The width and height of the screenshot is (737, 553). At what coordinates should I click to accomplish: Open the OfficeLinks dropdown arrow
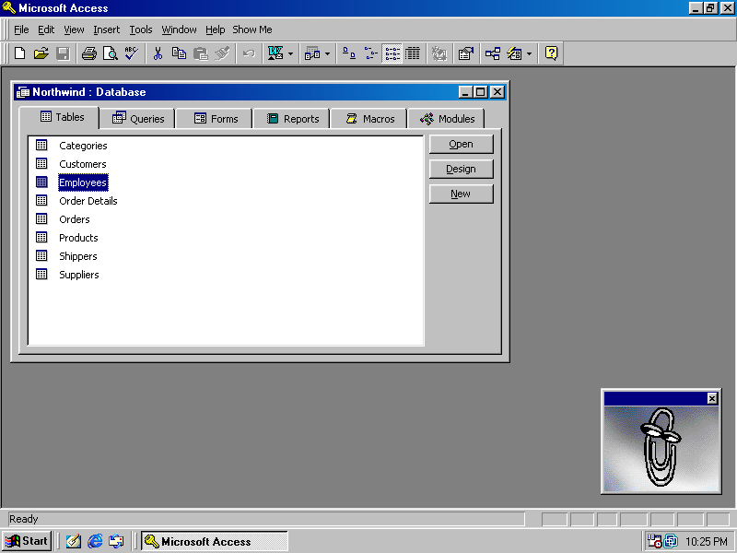290,53
